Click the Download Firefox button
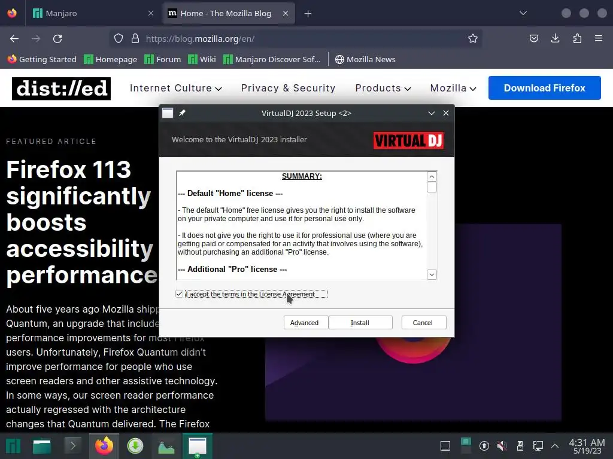Screen dimensions: 613x459 point(544,88)
